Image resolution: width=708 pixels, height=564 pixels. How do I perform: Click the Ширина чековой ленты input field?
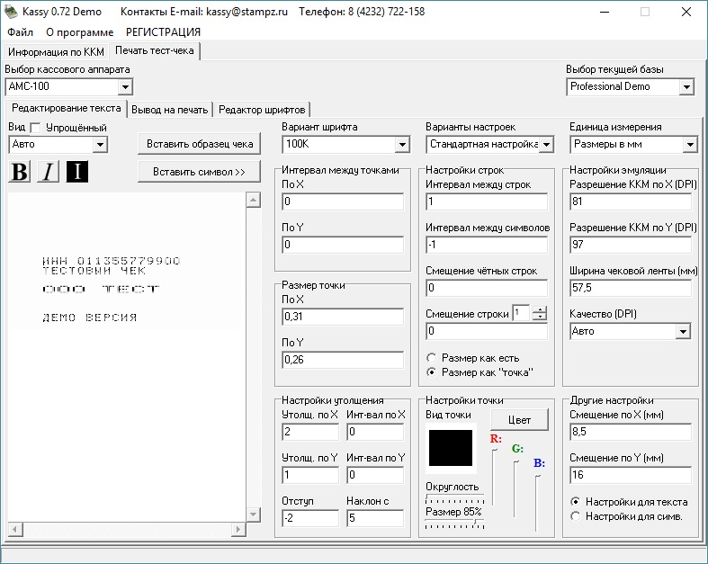tap(630, 288)
